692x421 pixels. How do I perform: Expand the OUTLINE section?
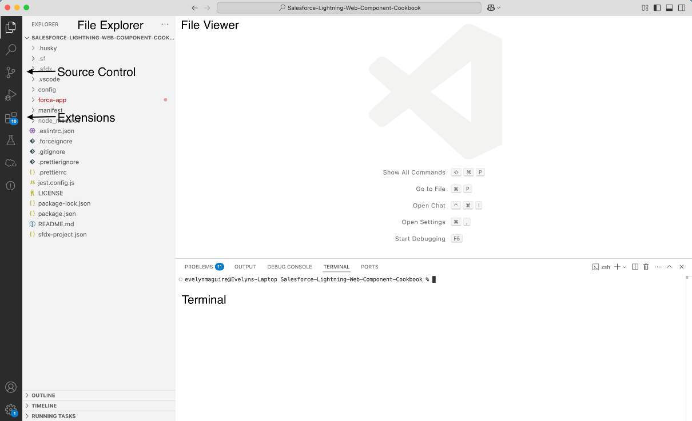coord(43,395)
